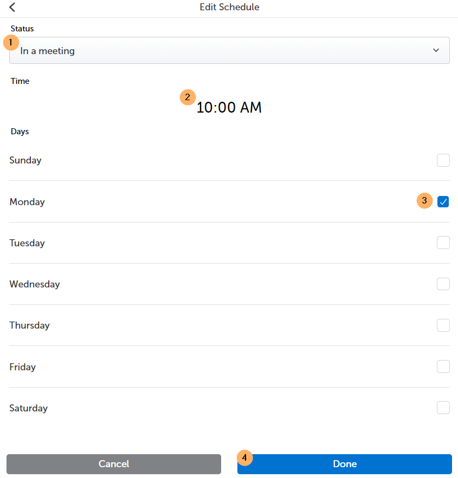Screen dimensions: 458x478
Task: Enable the Sunday checkbox
Action: [443, 160]
